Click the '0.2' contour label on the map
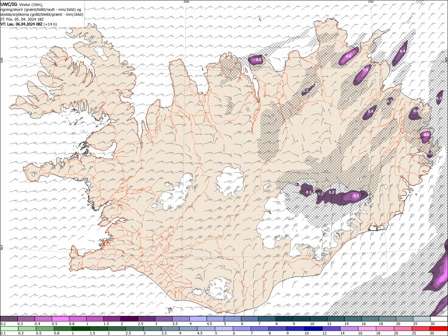 (332, 192)
